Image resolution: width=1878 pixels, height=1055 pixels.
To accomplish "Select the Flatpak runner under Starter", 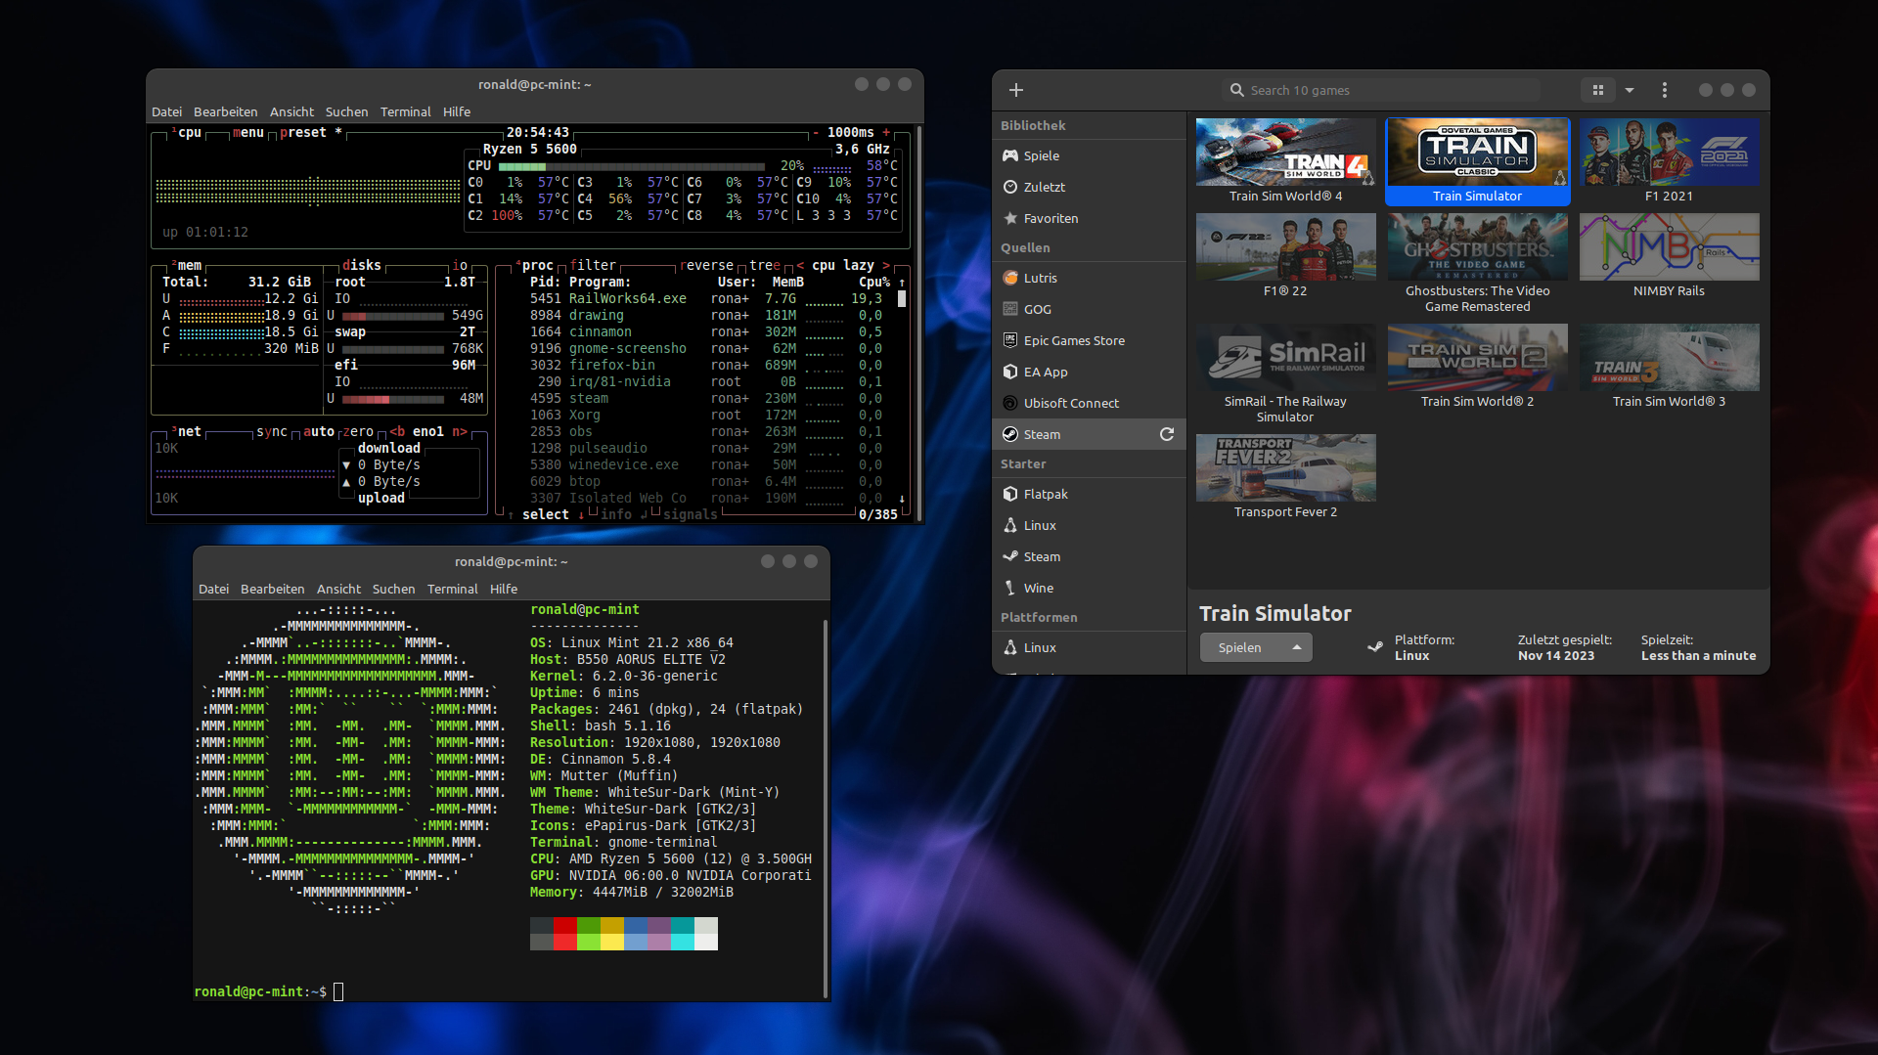I will tap(1090, 494).
